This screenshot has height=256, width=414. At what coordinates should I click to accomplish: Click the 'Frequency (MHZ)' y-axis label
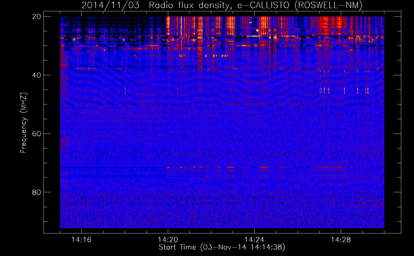[x=24, y=123]
